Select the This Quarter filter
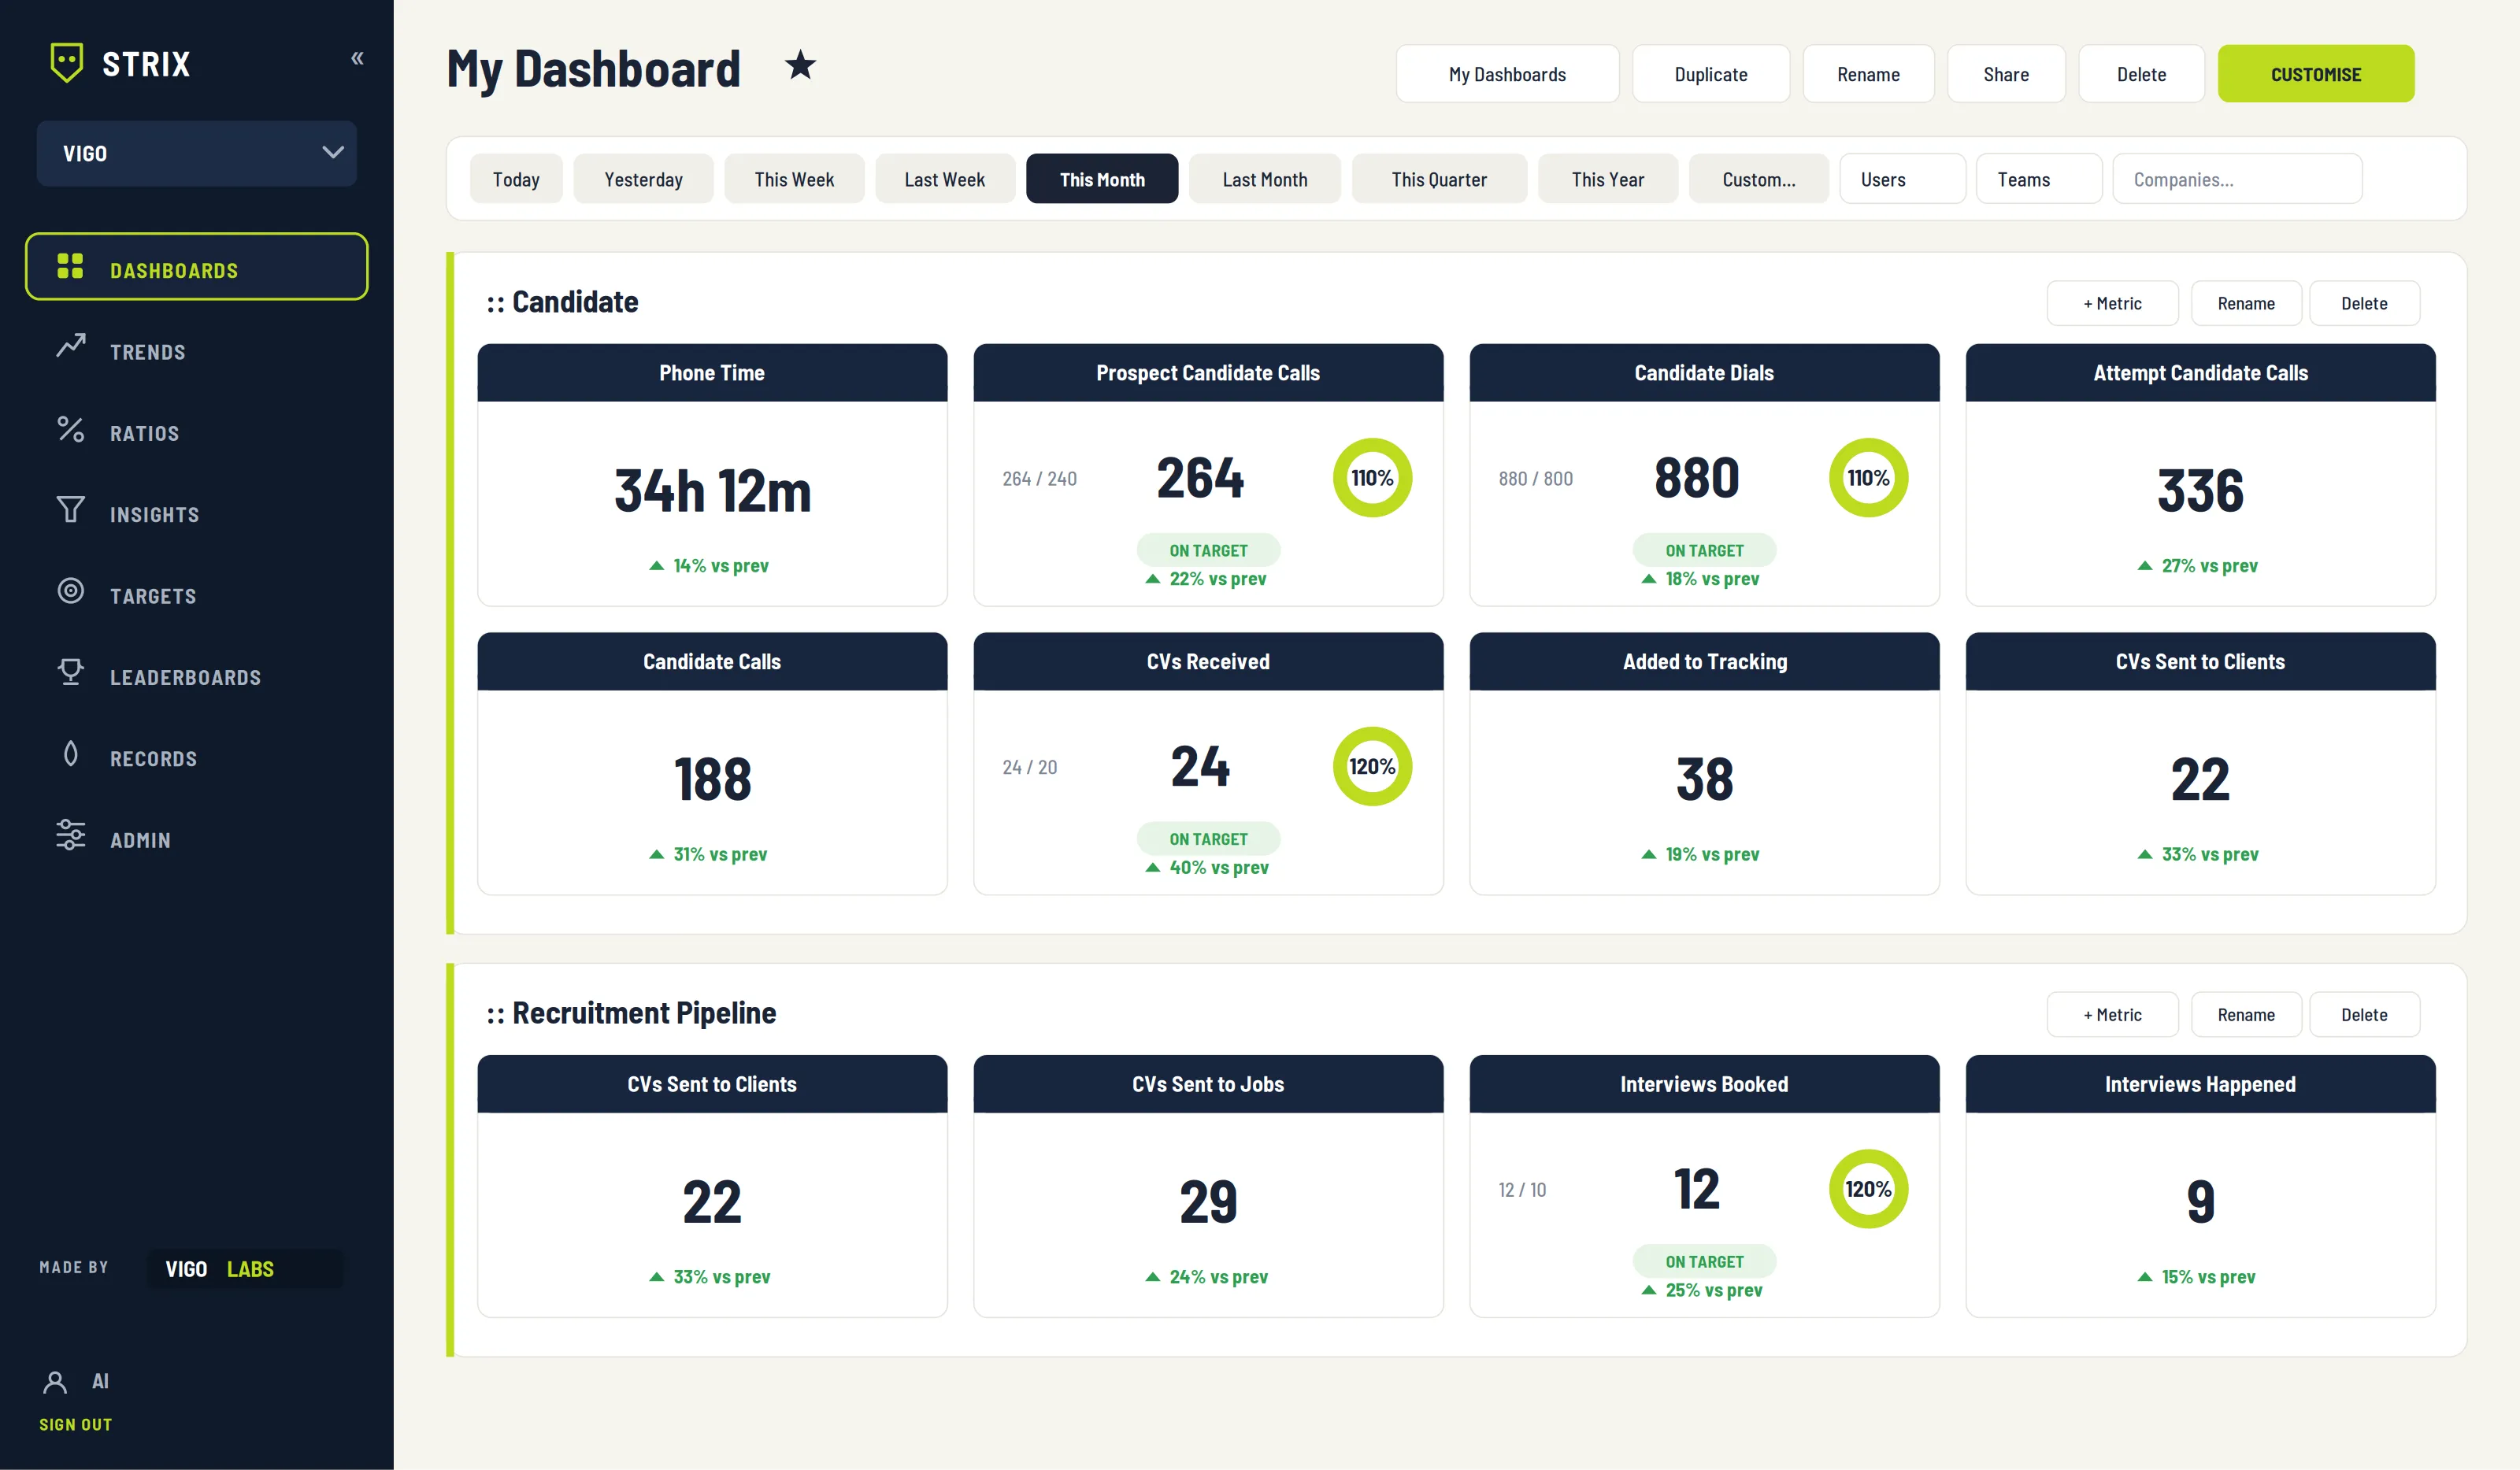The height and width of the screenshot is (1470, 2520). (x=1439, y=179)
